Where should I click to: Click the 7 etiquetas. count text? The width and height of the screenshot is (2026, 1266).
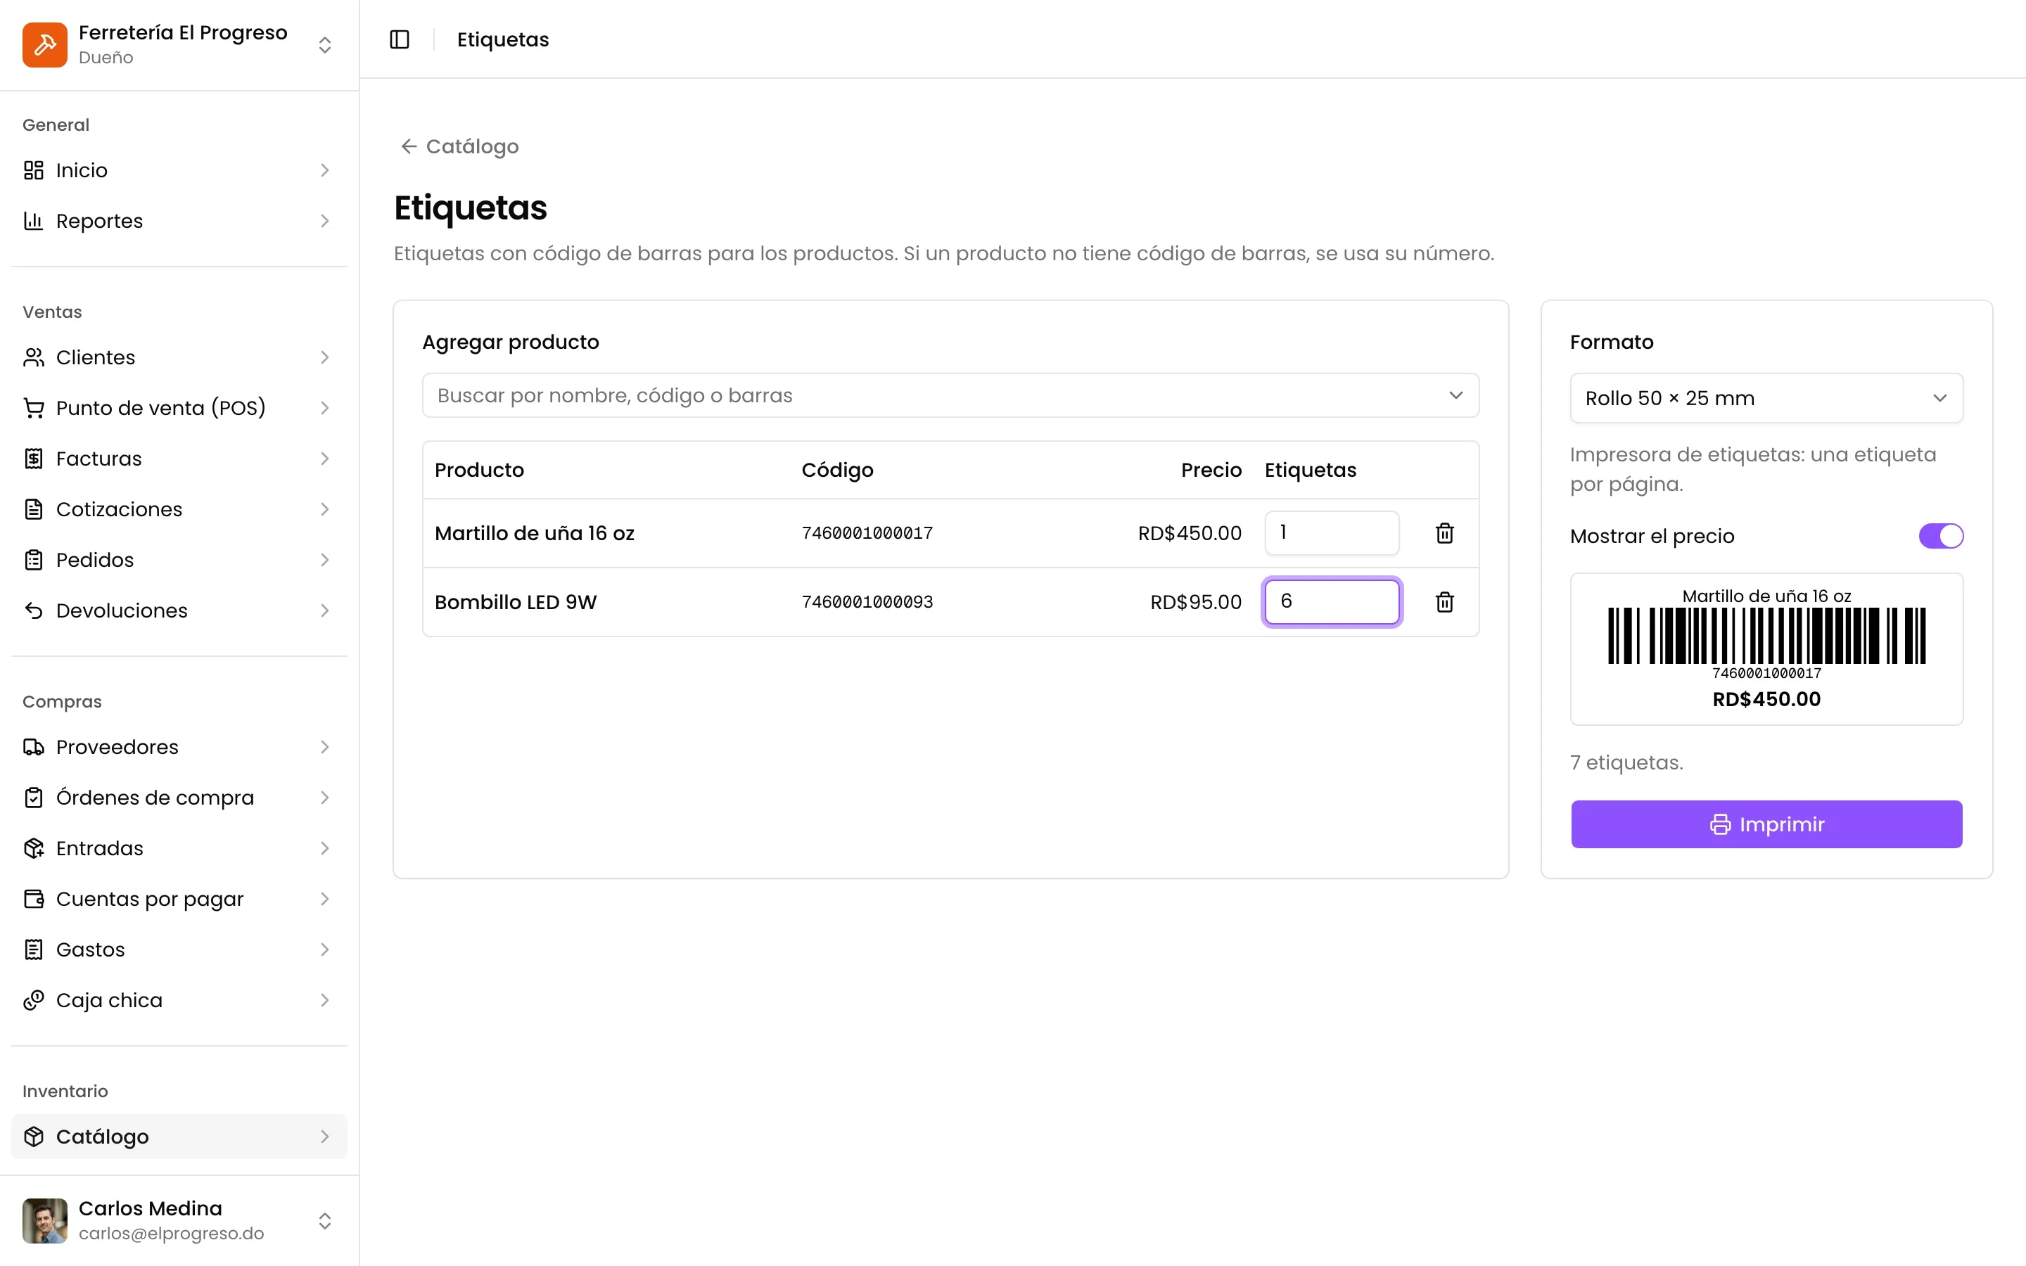(x=1626, y=763)
